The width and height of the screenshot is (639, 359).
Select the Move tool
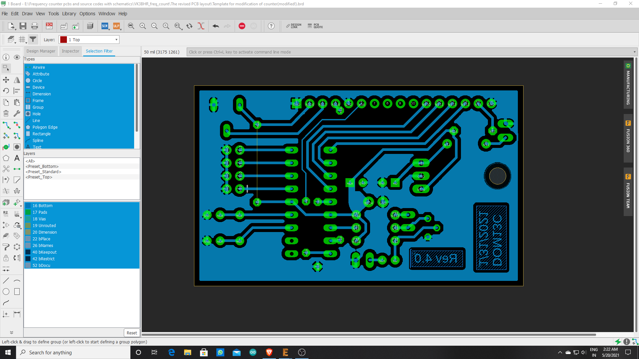5,80
